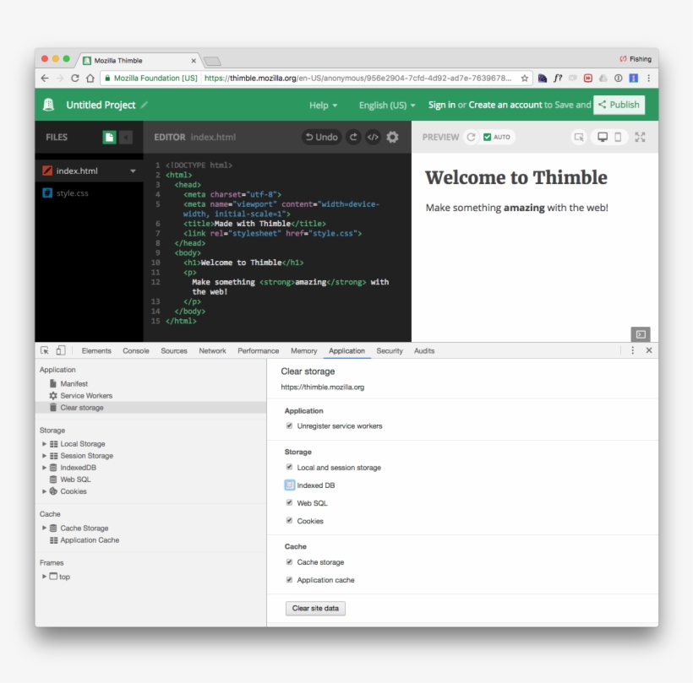Click the code snippets icon in editor toolbar
Screen dimensions: 693x683
click(373, 137)
